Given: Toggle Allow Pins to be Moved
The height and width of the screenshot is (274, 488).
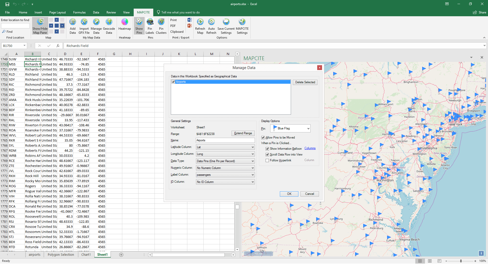Looking at the screenshot, I should click(x=263, y=138).
